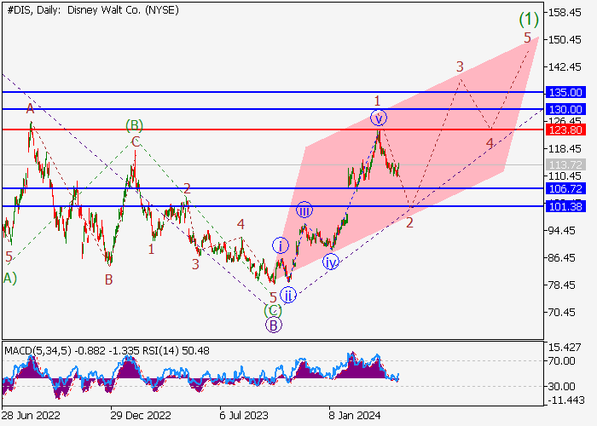
Task: Click the circled ii wave marker
Action: click(x=288, y=295)
